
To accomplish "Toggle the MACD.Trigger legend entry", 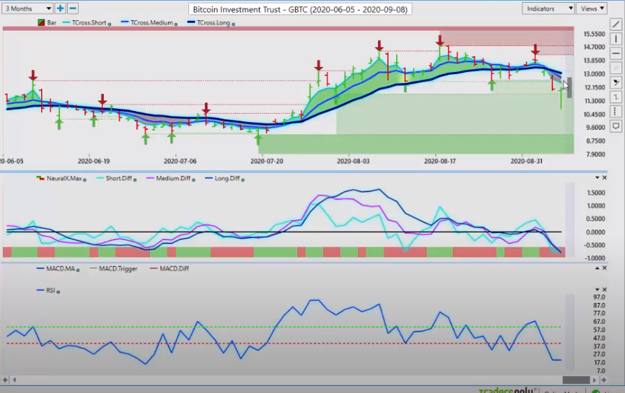I will tap(114, 269).
